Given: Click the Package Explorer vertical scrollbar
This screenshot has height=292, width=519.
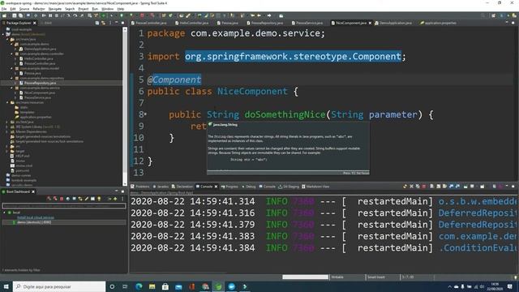Looking at the screenshot, I should tap(125, 106).
